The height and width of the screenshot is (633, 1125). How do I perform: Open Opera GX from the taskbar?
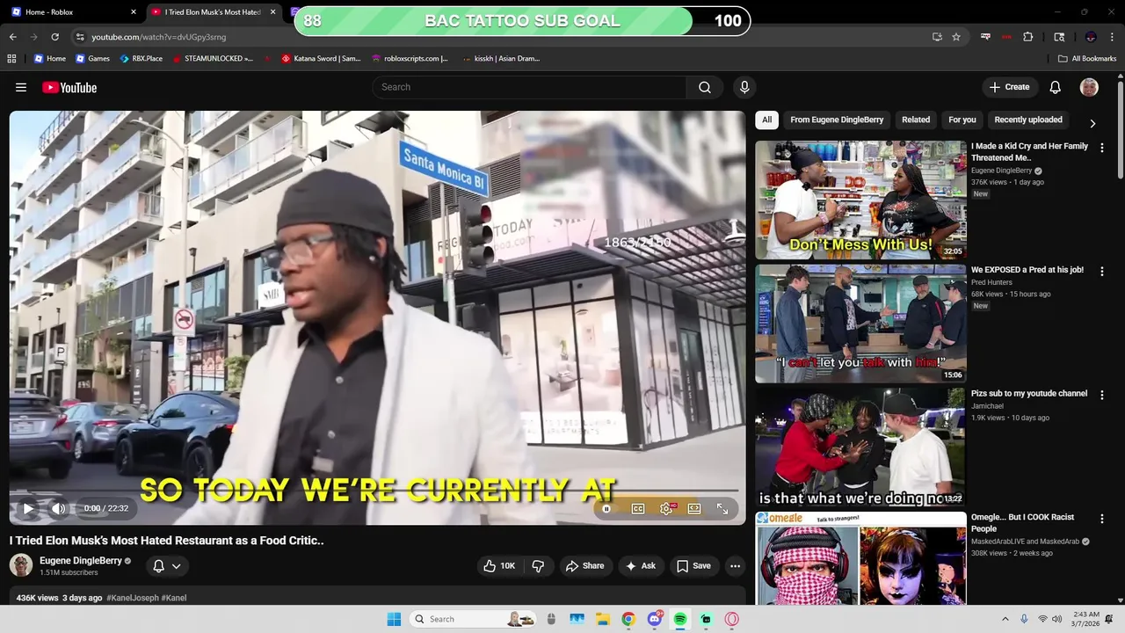tap(732, 619)
